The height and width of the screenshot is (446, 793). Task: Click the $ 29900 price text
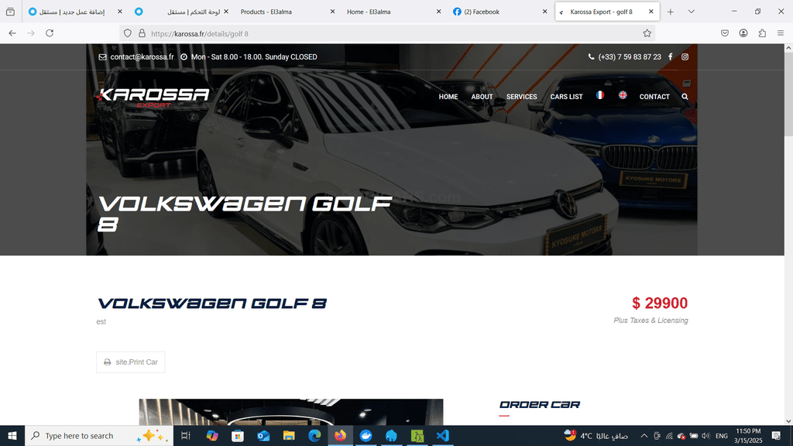(660, 303)
